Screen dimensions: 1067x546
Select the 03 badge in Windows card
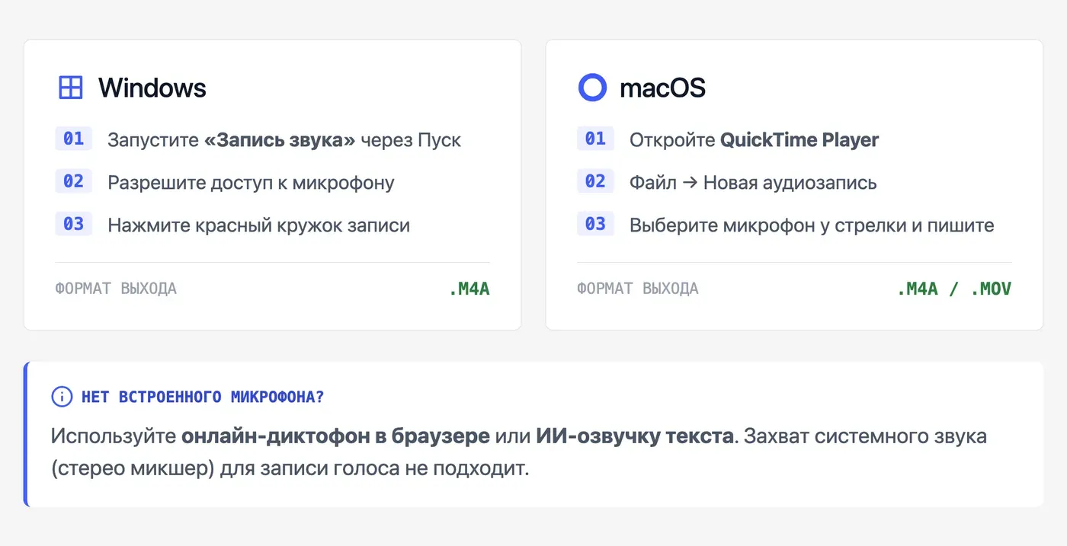click(73, 224)
